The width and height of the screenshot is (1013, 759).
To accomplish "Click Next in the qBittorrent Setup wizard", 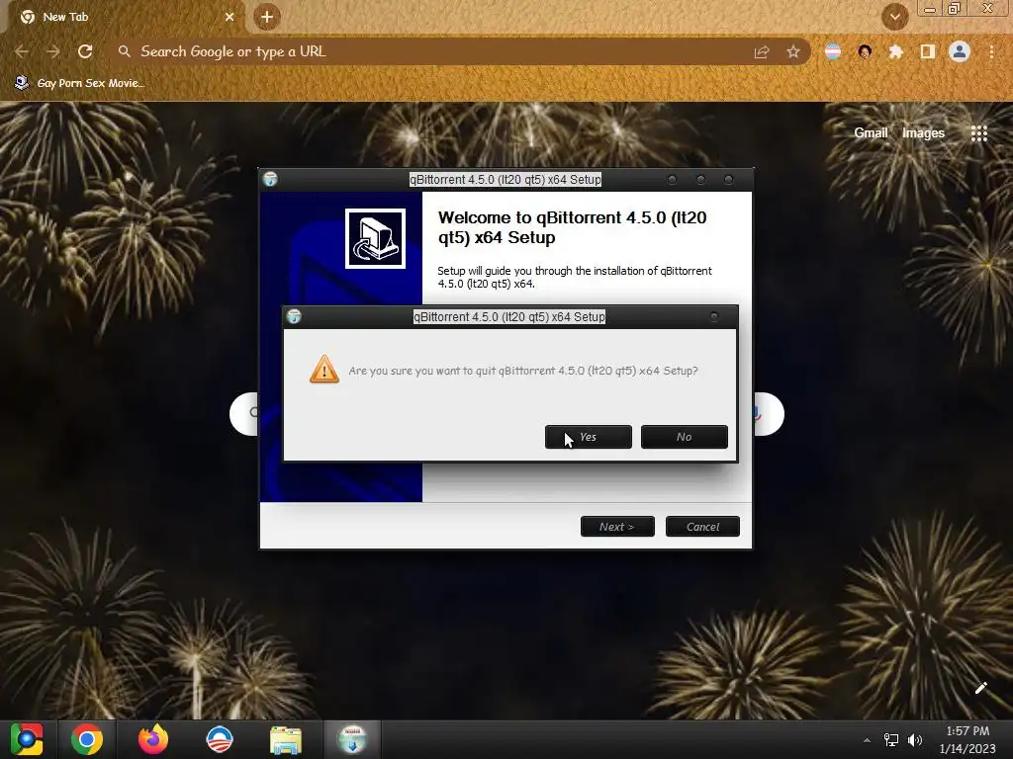I will pos(617,527).
